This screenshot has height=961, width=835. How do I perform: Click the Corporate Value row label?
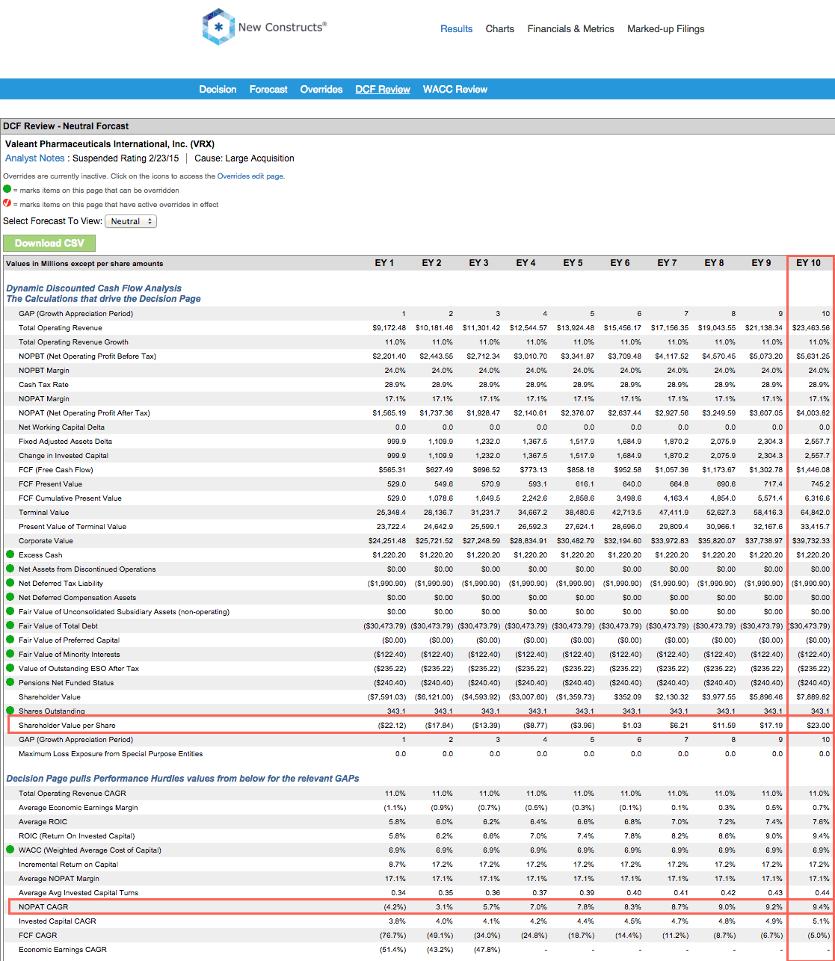46,540
